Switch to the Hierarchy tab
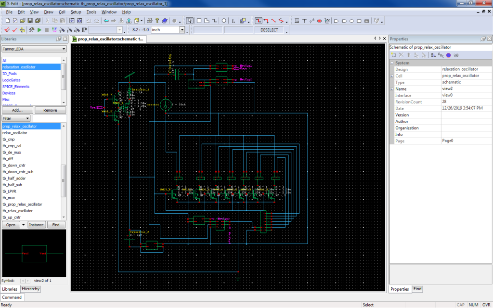This screenshot has width=493, height=308. click(30, 289)
